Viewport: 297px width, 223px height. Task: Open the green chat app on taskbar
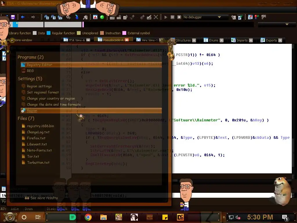73,217
